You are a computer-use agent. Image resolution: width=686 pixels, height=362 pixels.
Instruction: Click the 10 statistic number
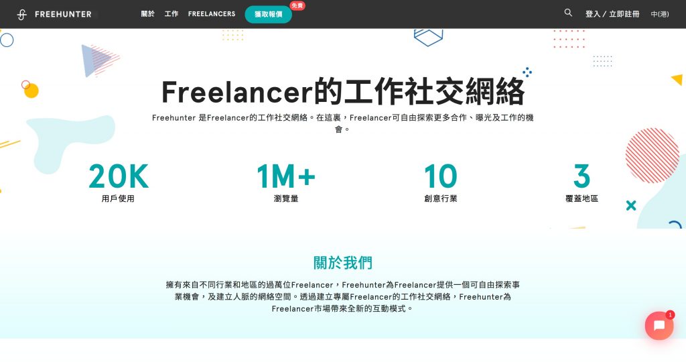pyautogui.click(x=441, y=176)
